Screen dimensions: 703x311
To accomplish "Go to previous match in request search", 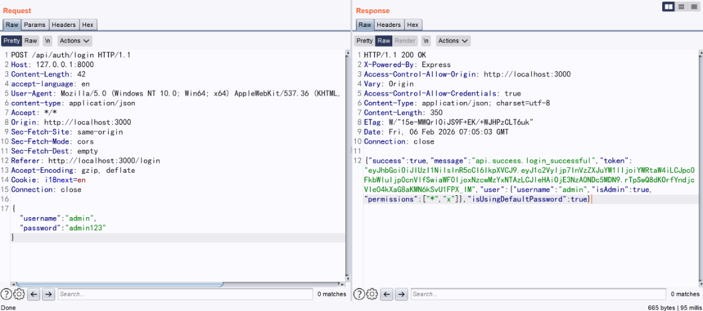I will (x=35, y=294).
